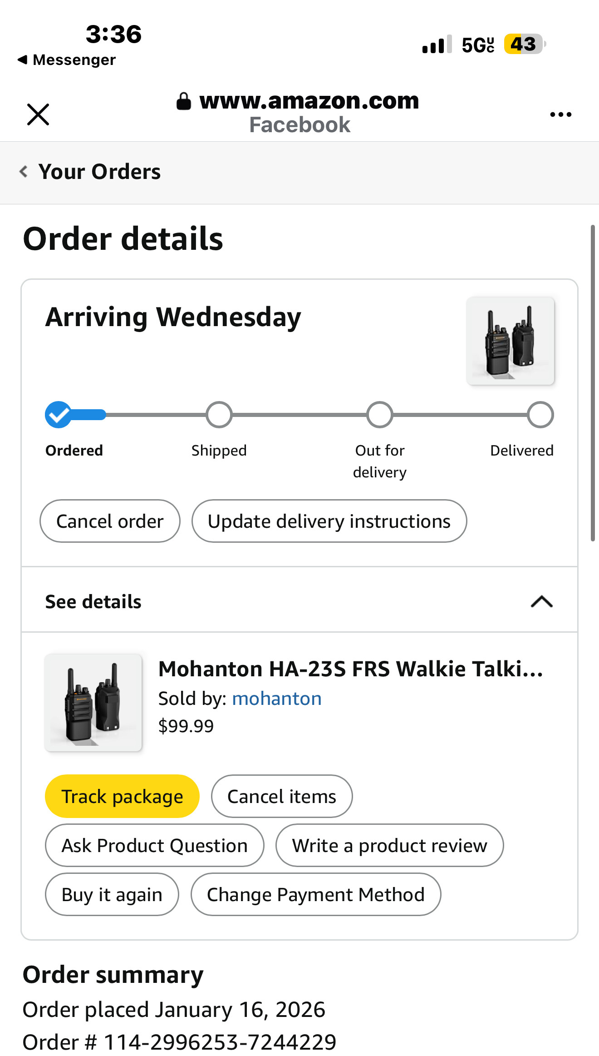Tap the back chevron beside Your Orders
This screenshot has height=1056, width=599.
tap(24, 172)
